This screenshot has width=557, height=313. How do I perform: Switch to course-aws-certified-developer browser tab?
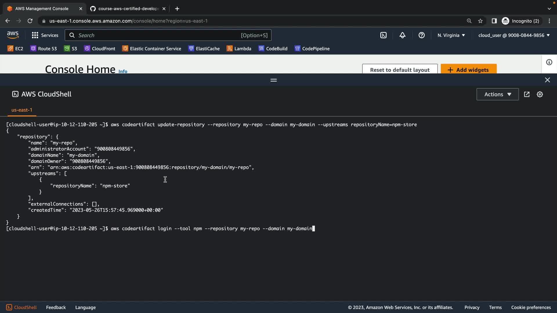(128, 9)
